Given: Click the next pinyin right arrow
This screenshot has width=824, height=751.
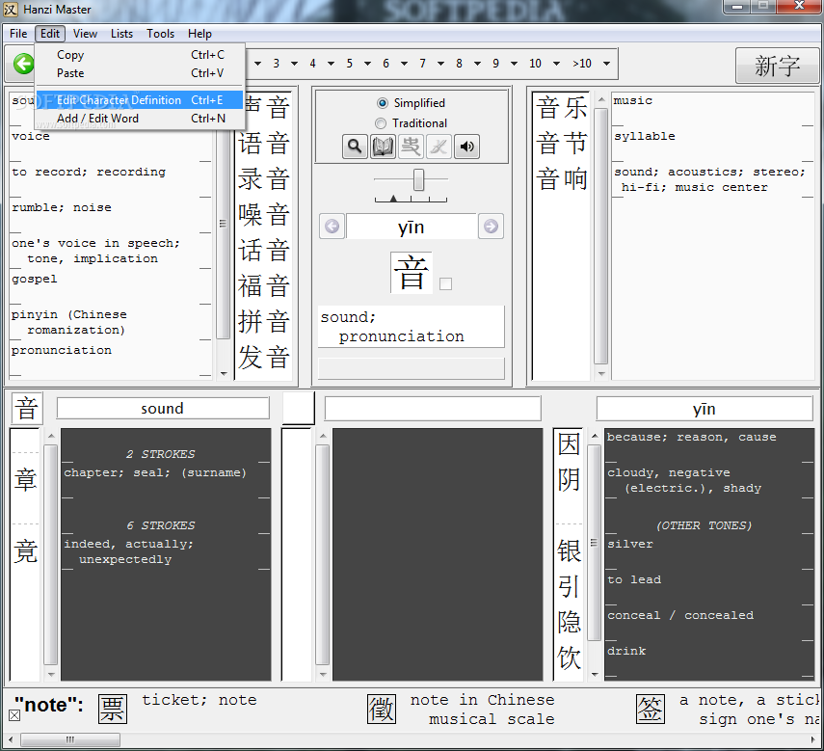Looking at the screenshot, I should [x=491, y=226].
